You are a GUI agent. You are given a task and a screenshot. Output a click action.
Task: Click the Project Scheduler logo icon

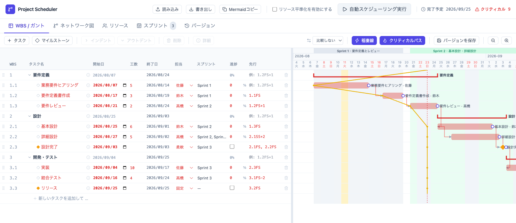pyautogui.click(x=10, y=9)
